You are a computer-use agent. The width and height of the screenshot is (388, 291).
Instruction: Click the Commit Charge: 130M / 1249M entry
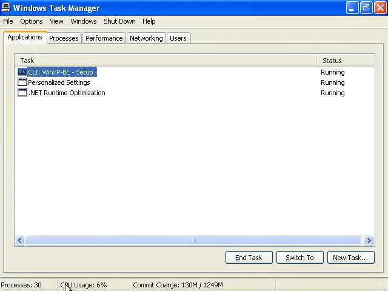[178, 285]
